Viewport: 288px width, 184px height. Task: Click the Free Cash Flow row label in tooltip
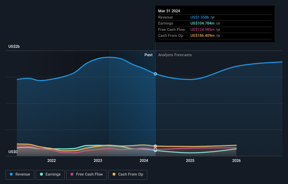(172, 29)
